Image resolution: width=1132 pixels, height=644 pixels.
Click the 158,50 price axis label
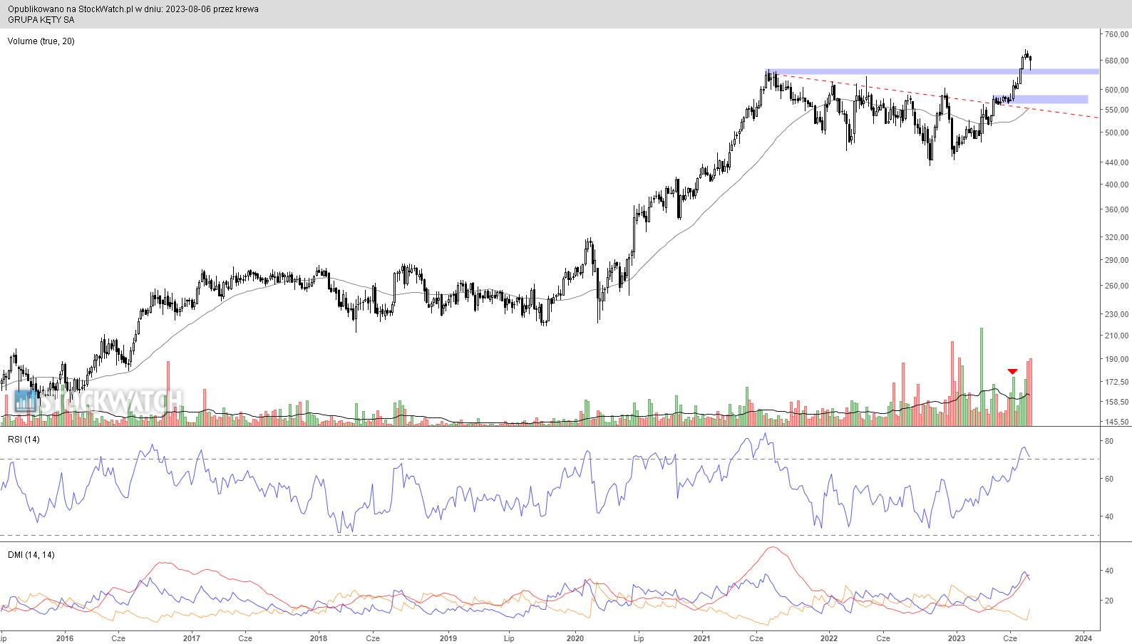pos(1117,402)
